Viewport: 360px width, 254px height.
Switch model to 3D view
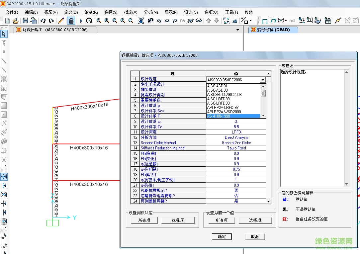150,21
